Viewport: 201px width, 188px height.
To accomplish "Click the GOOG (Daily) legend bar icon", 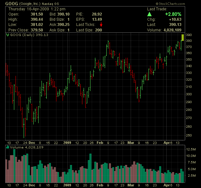I will (7, 35).
